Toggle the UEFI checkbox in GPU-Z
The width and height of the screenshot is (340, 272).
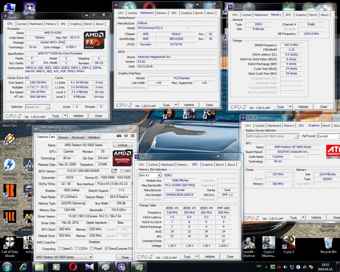[x=122, y=171]
